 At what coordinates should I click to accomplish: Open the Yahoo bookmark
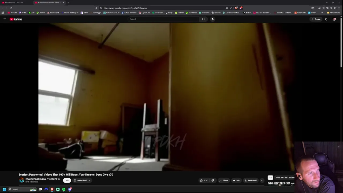tap(84, 13)
